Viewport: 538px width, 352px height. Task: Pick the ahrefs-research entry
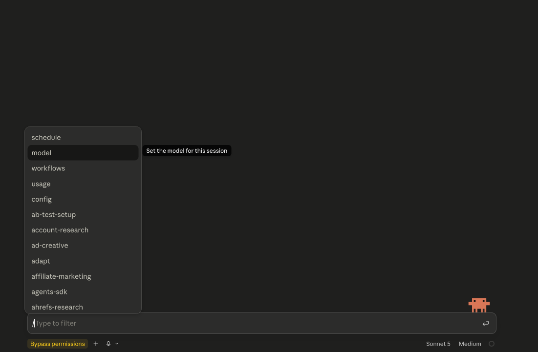pos(83,307)
